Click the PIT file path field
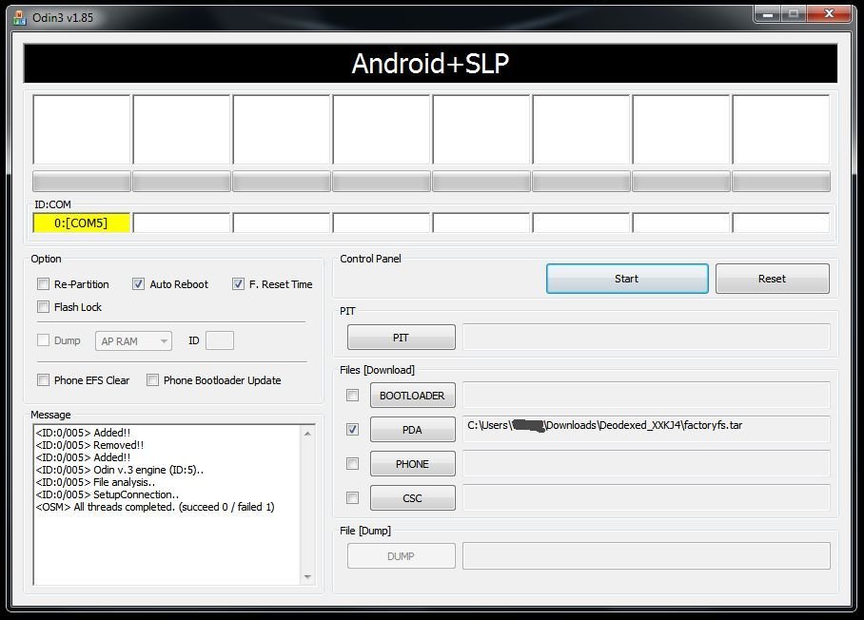This screenshot has height=620, width=864. [x=646, y=337]
